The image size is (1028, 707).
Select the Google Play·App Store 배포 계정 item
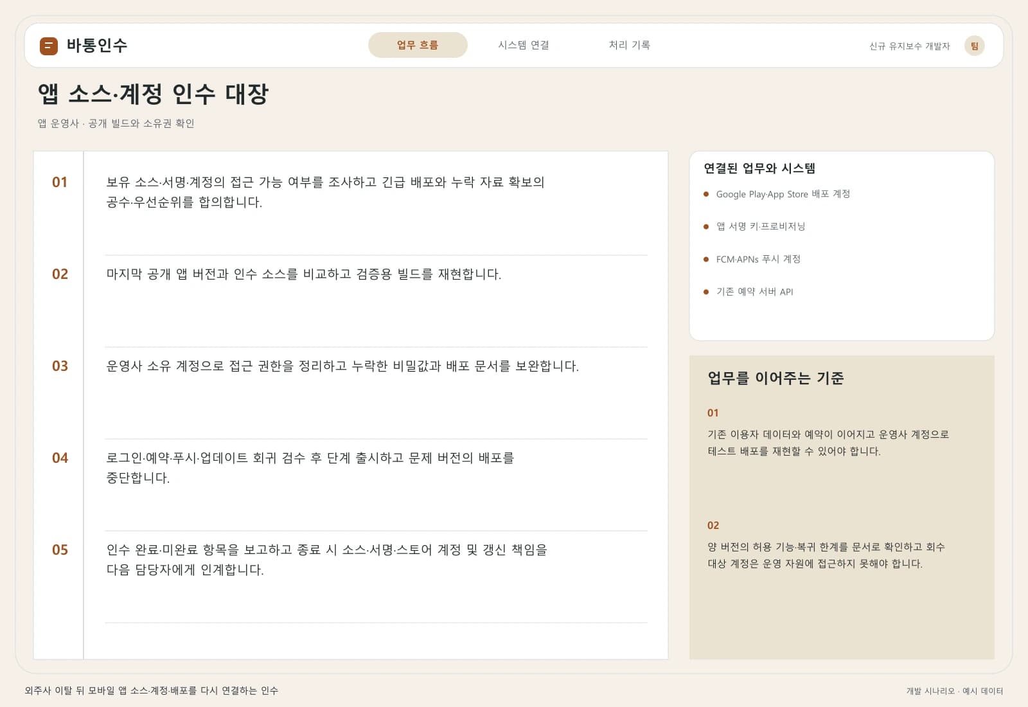tap(783, 194)
